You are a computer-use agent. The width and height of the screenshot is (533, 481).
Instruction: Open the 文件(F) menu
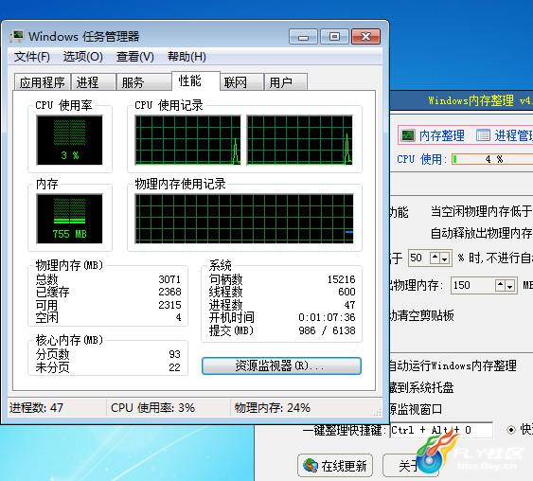tap(31, 57)
